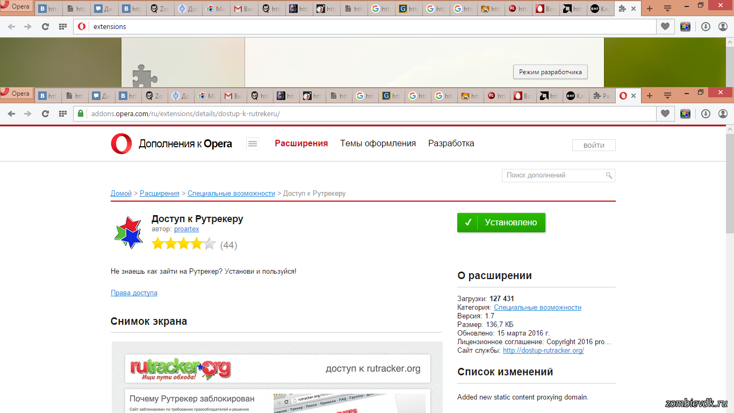Click the red Opera logo on the addons page
This screenshot has width=734, height=413.
point(121,144)
